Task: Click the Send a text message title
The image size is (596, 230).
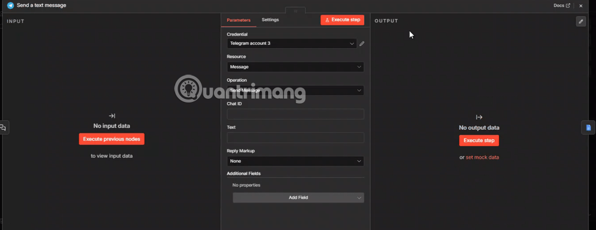Action: tap(42, 6)
